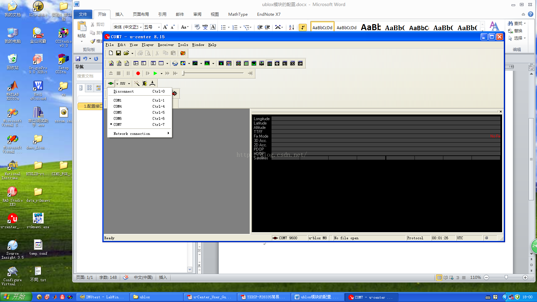537x302 pixels.
Task: Open the dropdown arrow beside the Open icon
Action: tap(132, 53)
